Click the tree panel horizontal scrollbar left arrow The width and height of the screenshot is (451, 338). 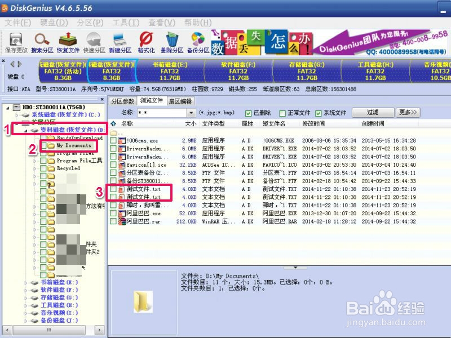[x=7, y=330]
